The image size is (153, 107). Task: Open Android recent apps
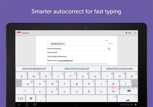[34, 105]
